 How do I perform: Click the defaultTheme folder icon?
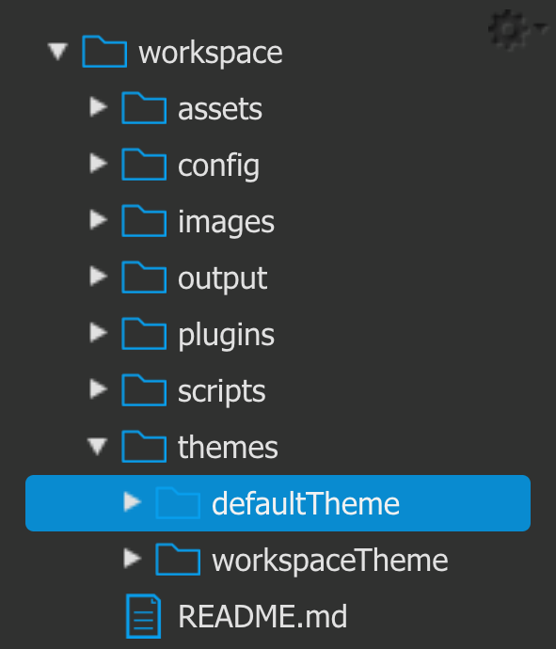coord(178,503)
